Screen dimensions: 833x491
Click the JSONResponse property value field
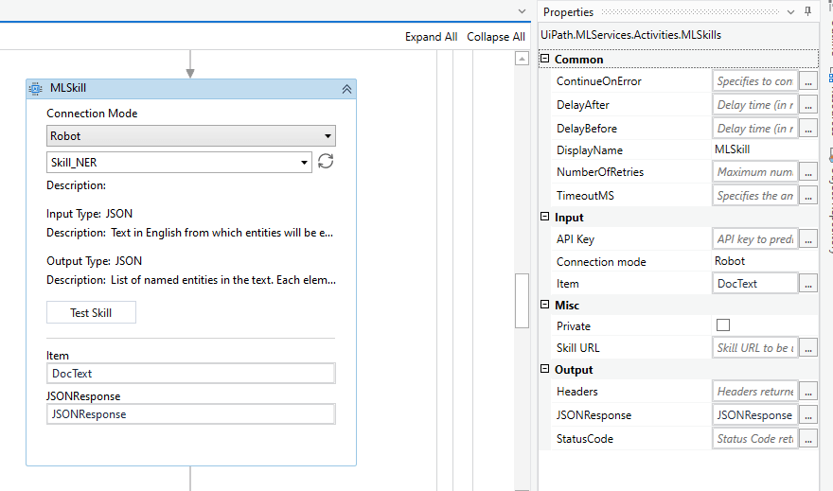(755, 415)
